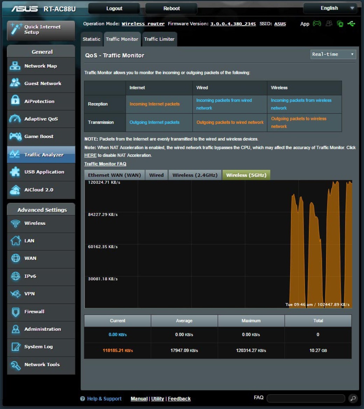The image size is (364, 409).
Task: Click the Help & Support link text
Action: point(104,399)
